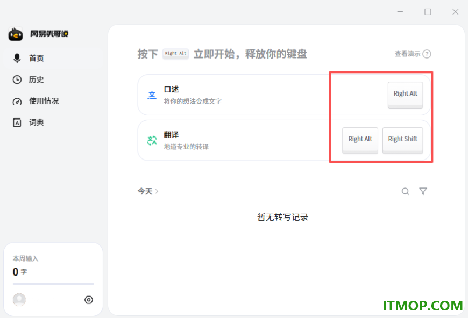This screenshot has width=468, height=318.
Task: Search today's transcription records
Action: [x=405, y=191]
